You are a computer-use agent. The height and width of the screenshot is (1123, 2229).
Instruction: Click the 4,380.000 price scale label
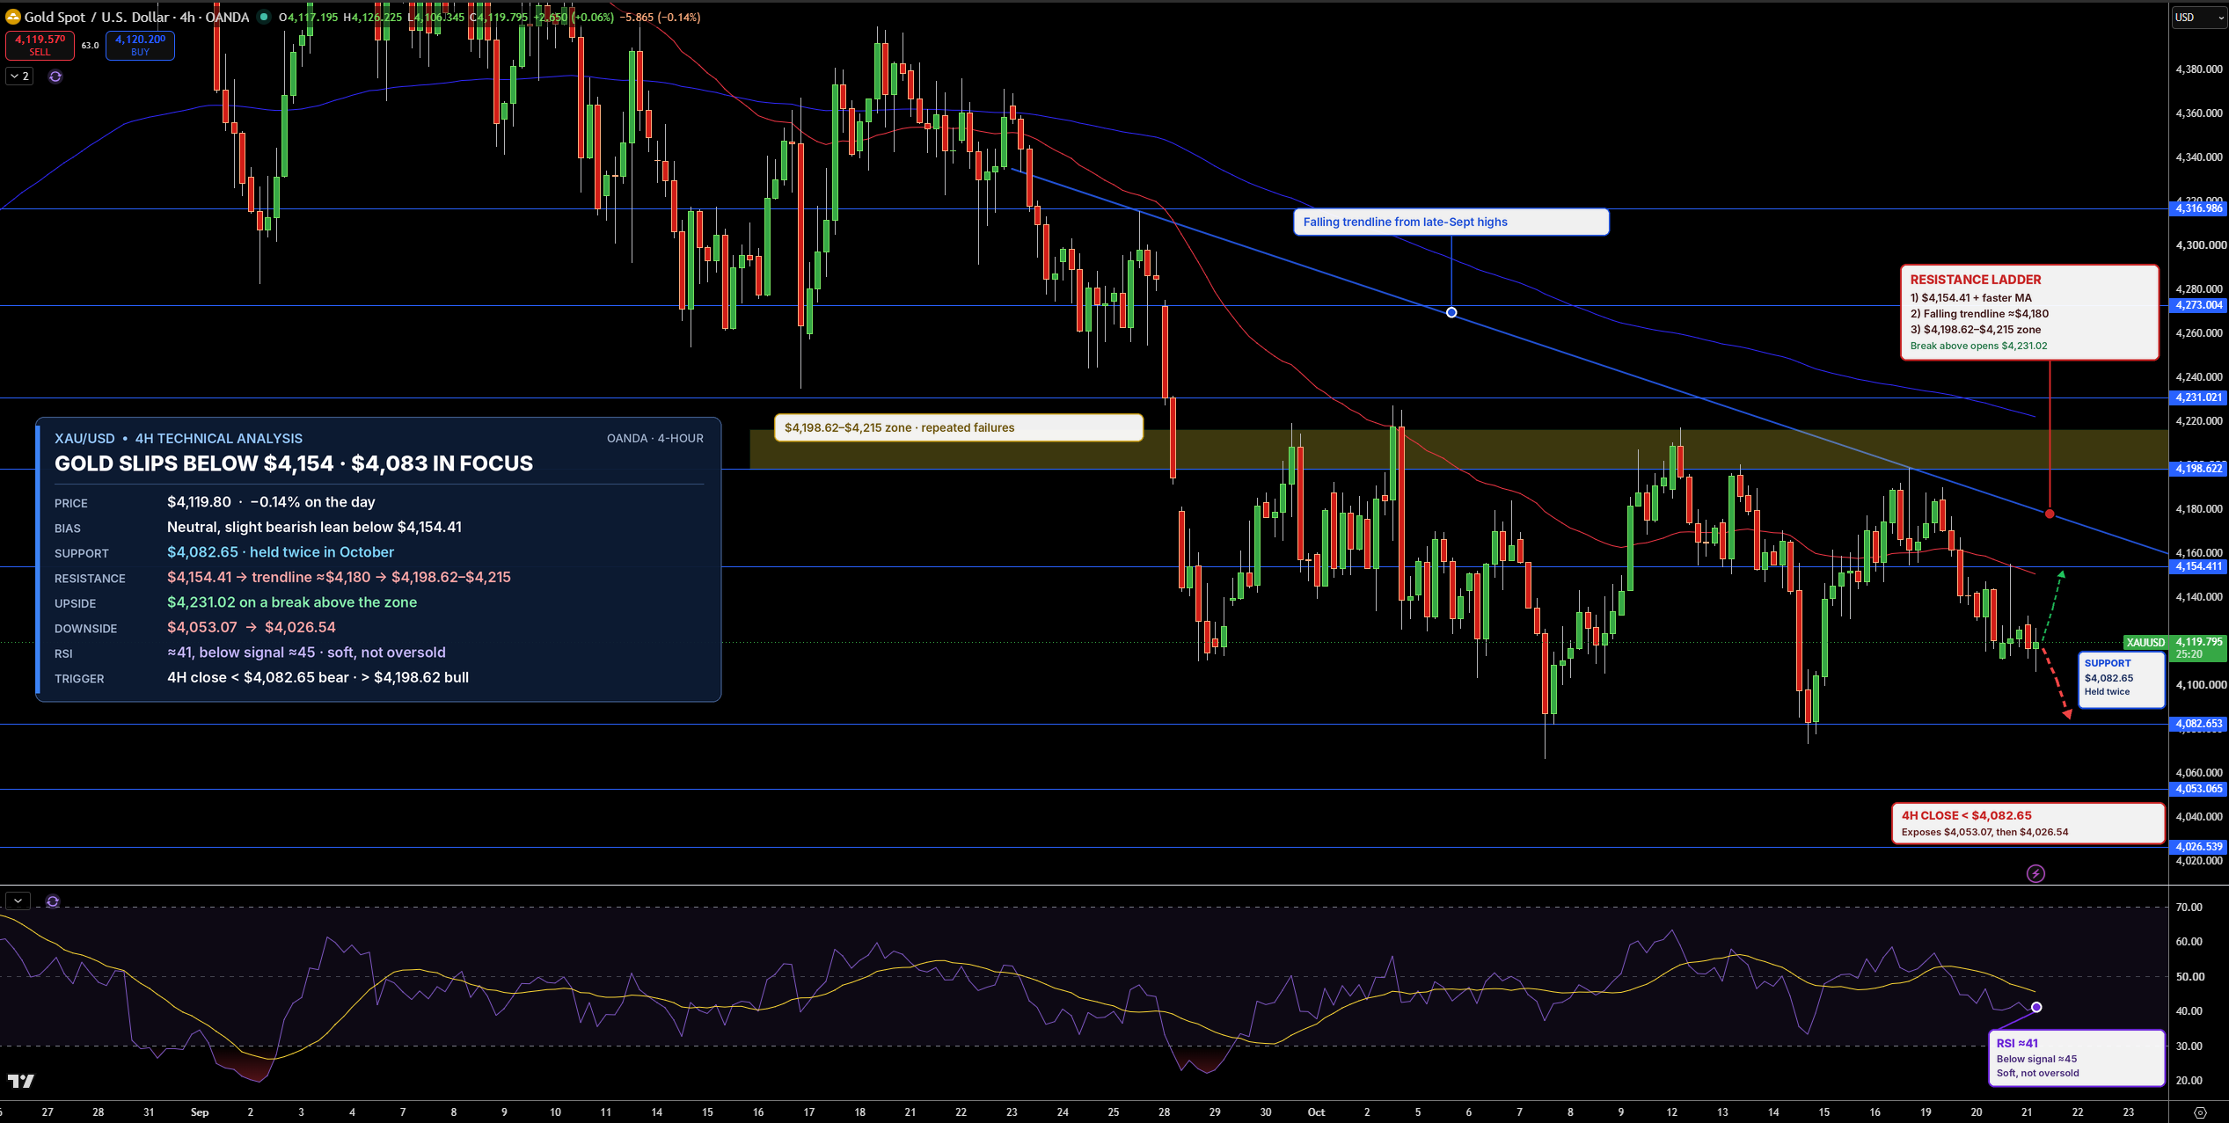2199,69
